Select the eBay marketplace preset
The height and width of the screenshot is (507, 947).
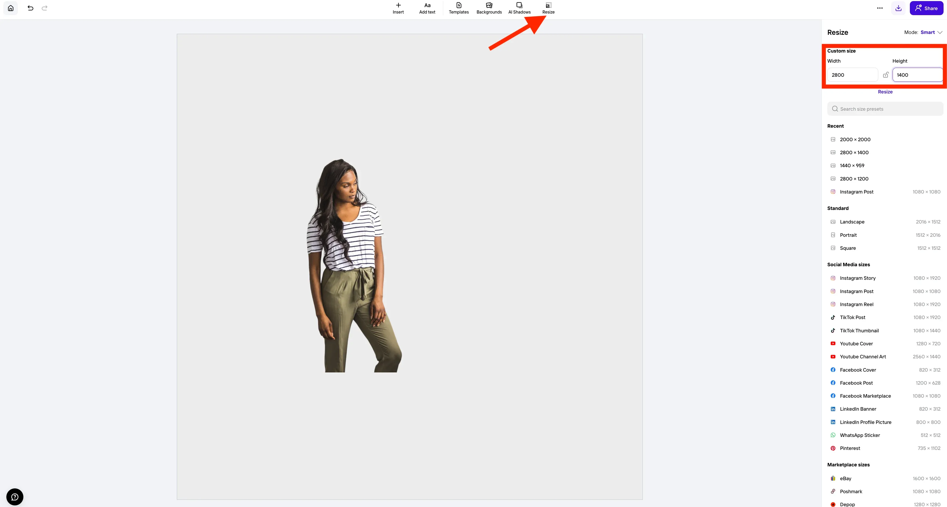click(885, 478)
